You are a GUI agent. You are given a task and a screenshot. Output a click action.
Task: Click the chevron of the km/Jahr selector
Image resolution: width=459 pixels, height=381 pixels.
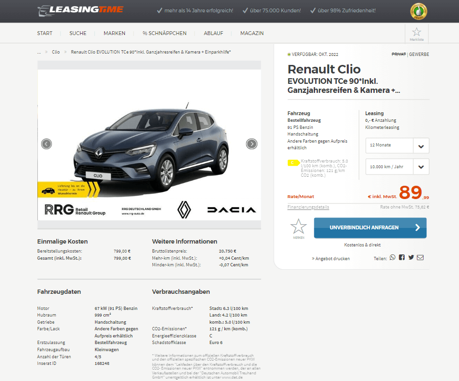(421, 167)
